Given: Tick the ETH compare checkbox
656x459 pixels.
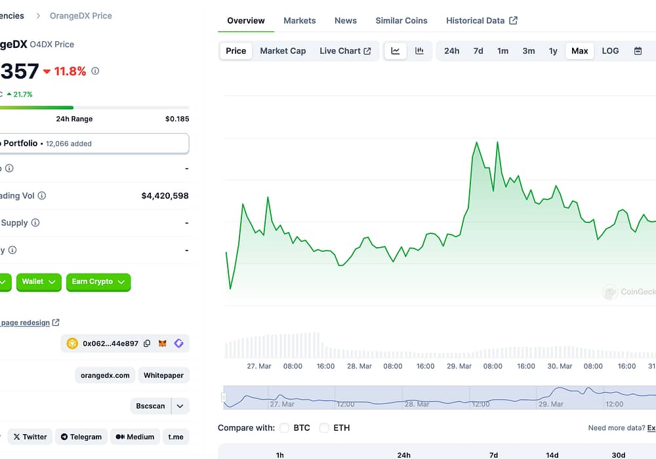Looking at the screenshot, I should tap(324, 428).
